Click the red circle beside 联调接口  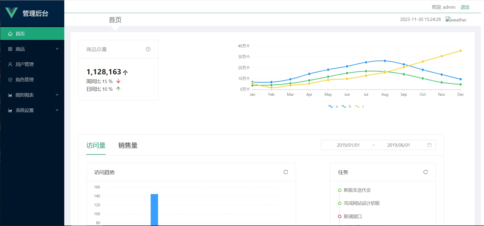[x=340, y=216]
